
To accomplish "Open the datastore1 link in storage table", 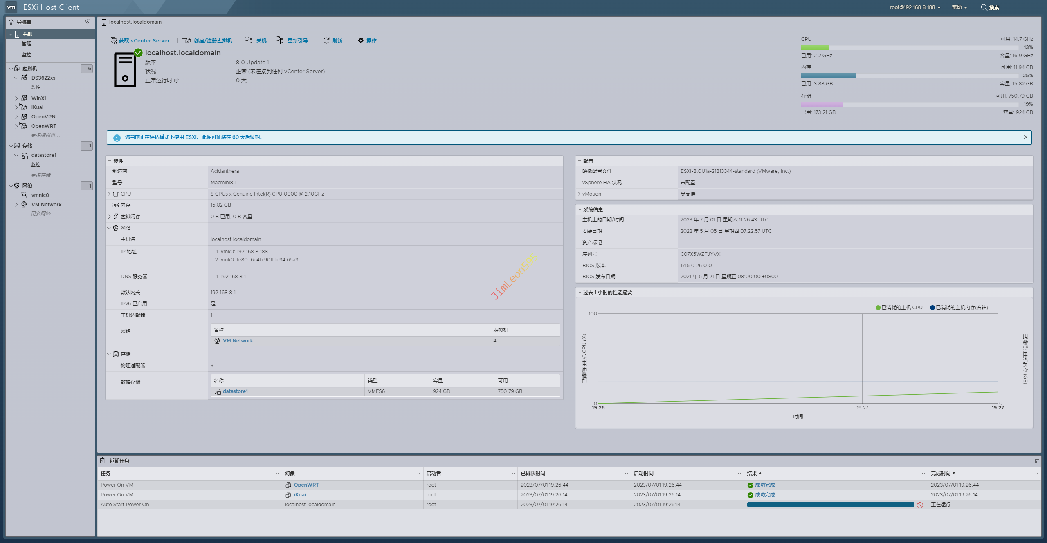I will pyautogui.click(x=235, y=391).
